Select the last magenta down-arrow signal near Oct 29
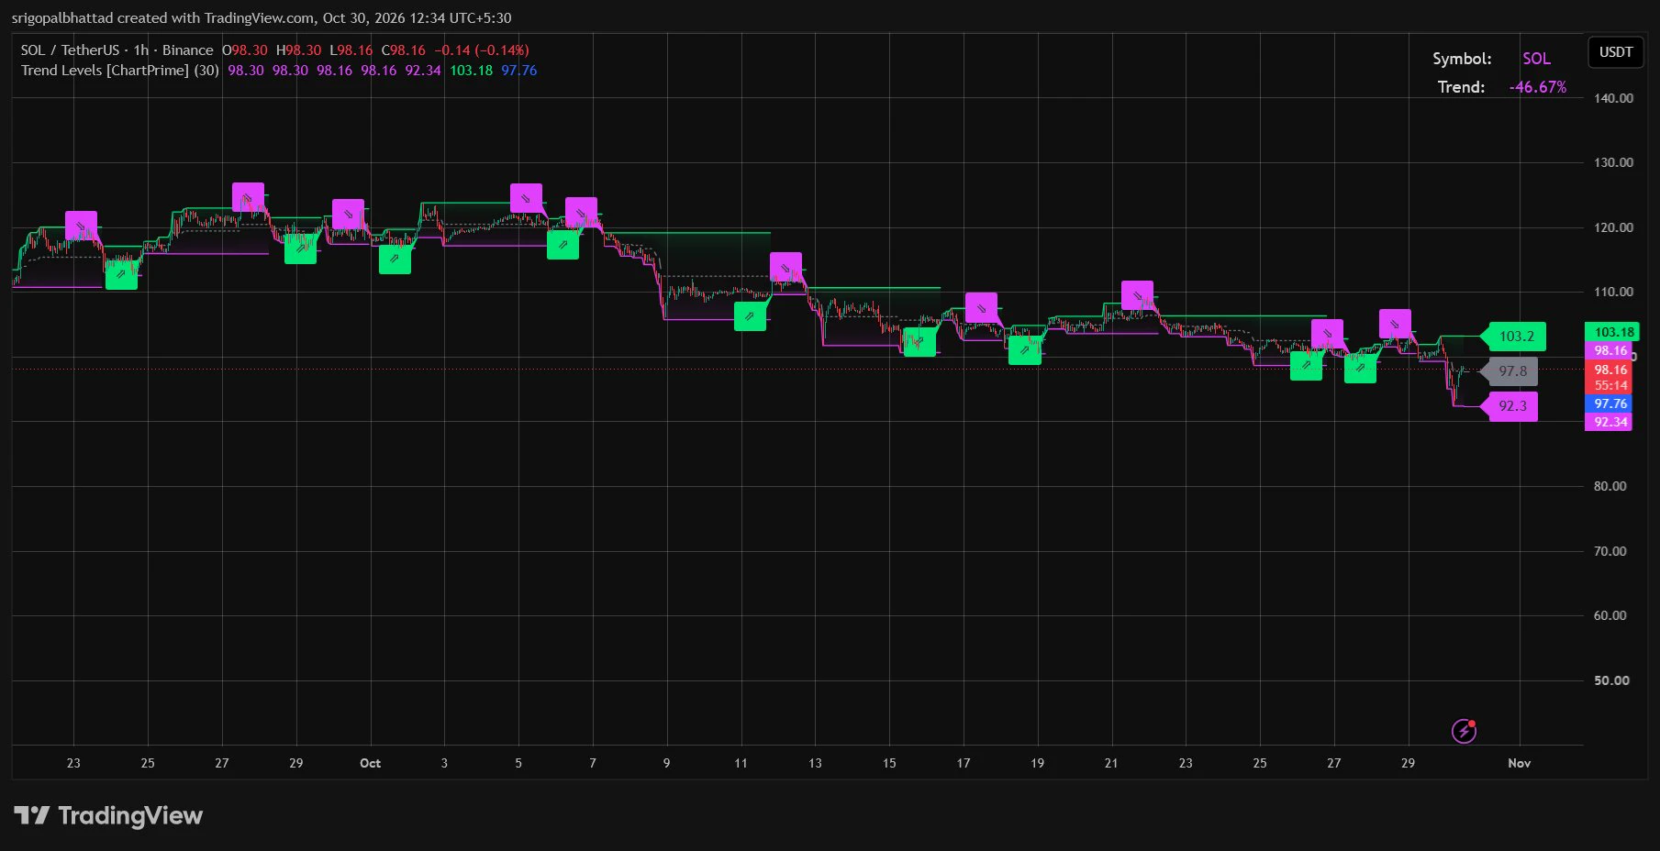 (1395, 325)
